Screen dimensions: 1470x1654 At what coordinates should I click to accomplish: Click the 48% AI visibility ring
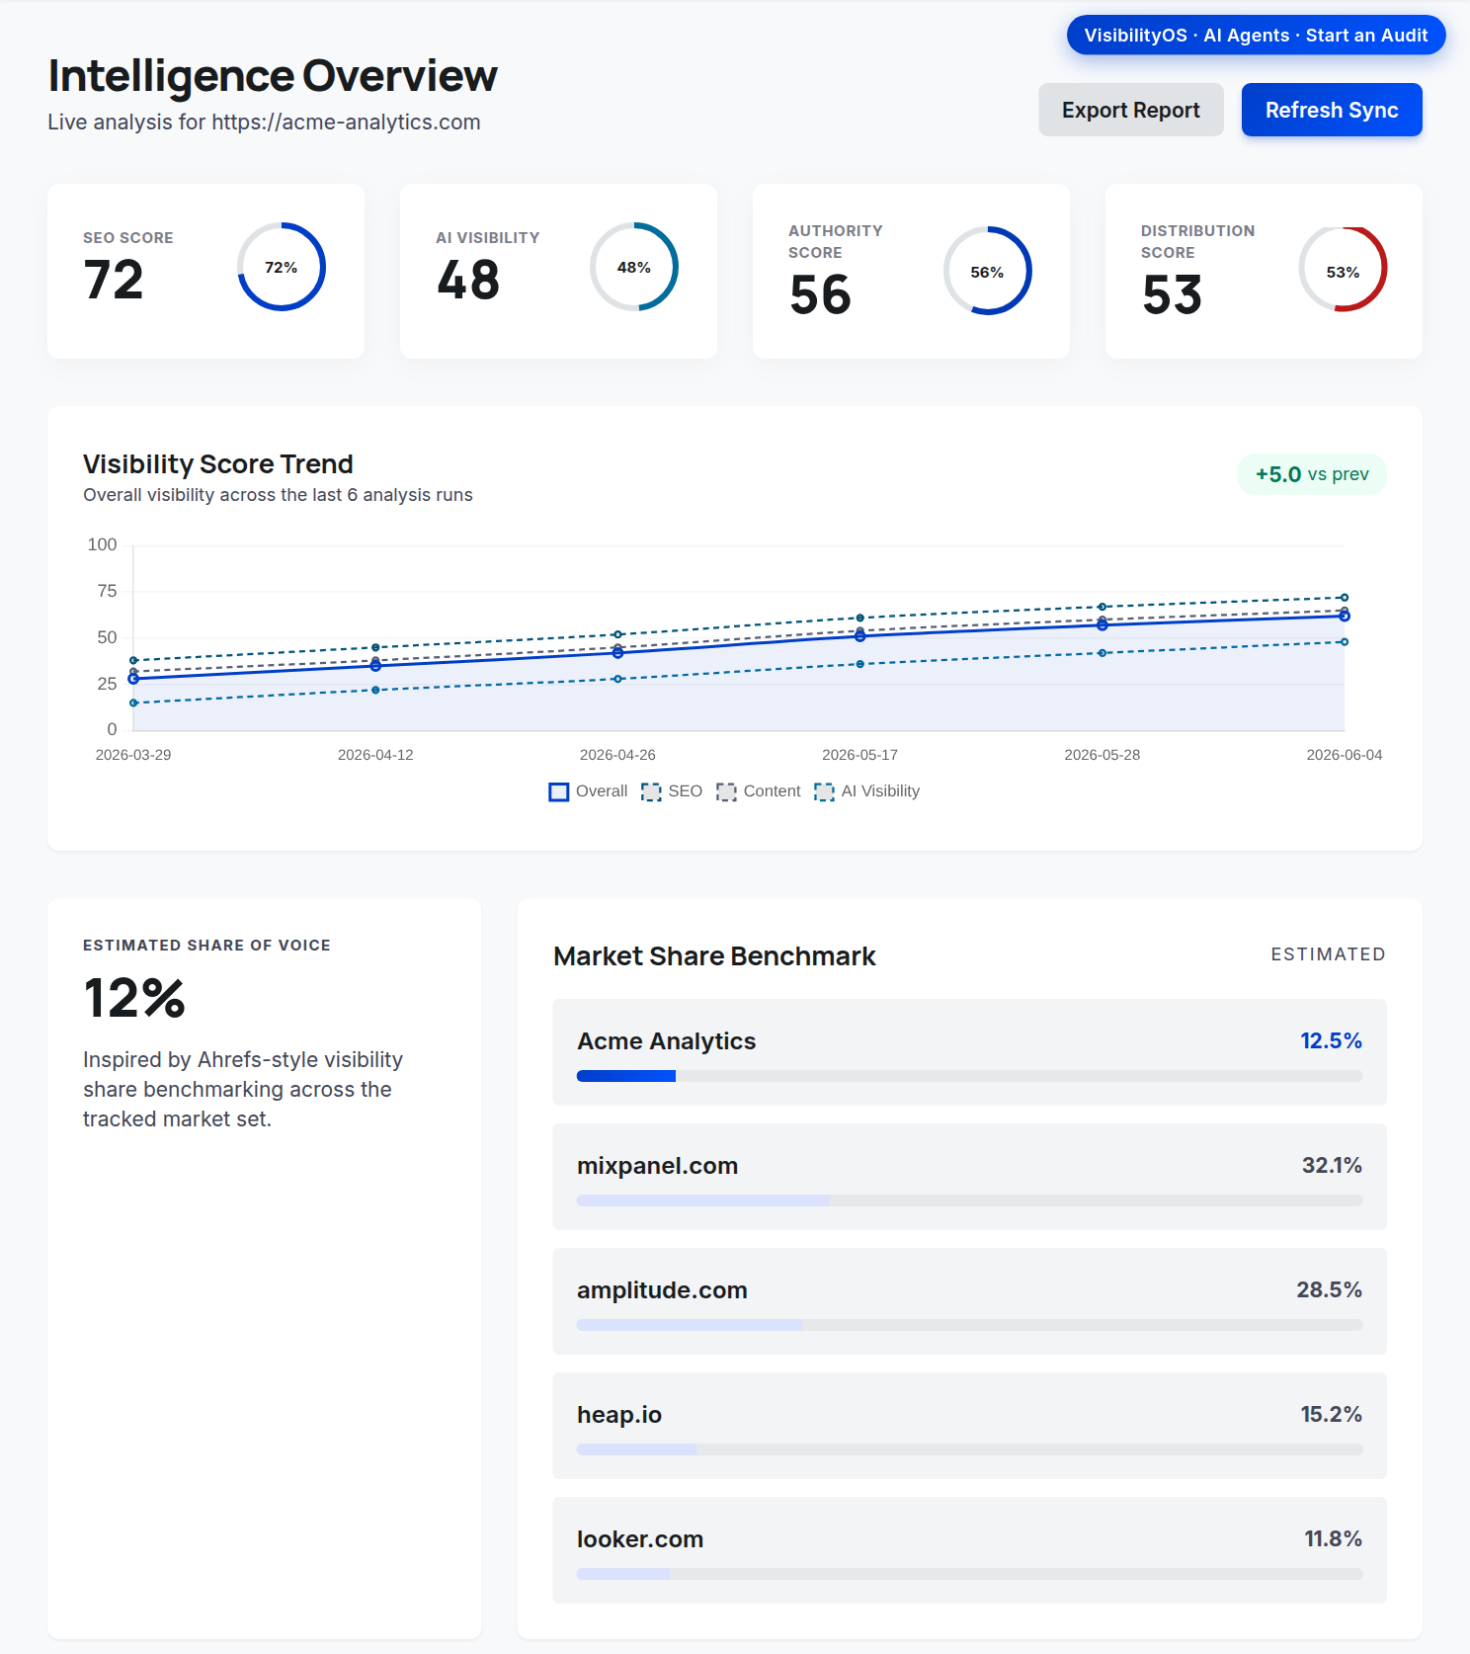point(634,267)
